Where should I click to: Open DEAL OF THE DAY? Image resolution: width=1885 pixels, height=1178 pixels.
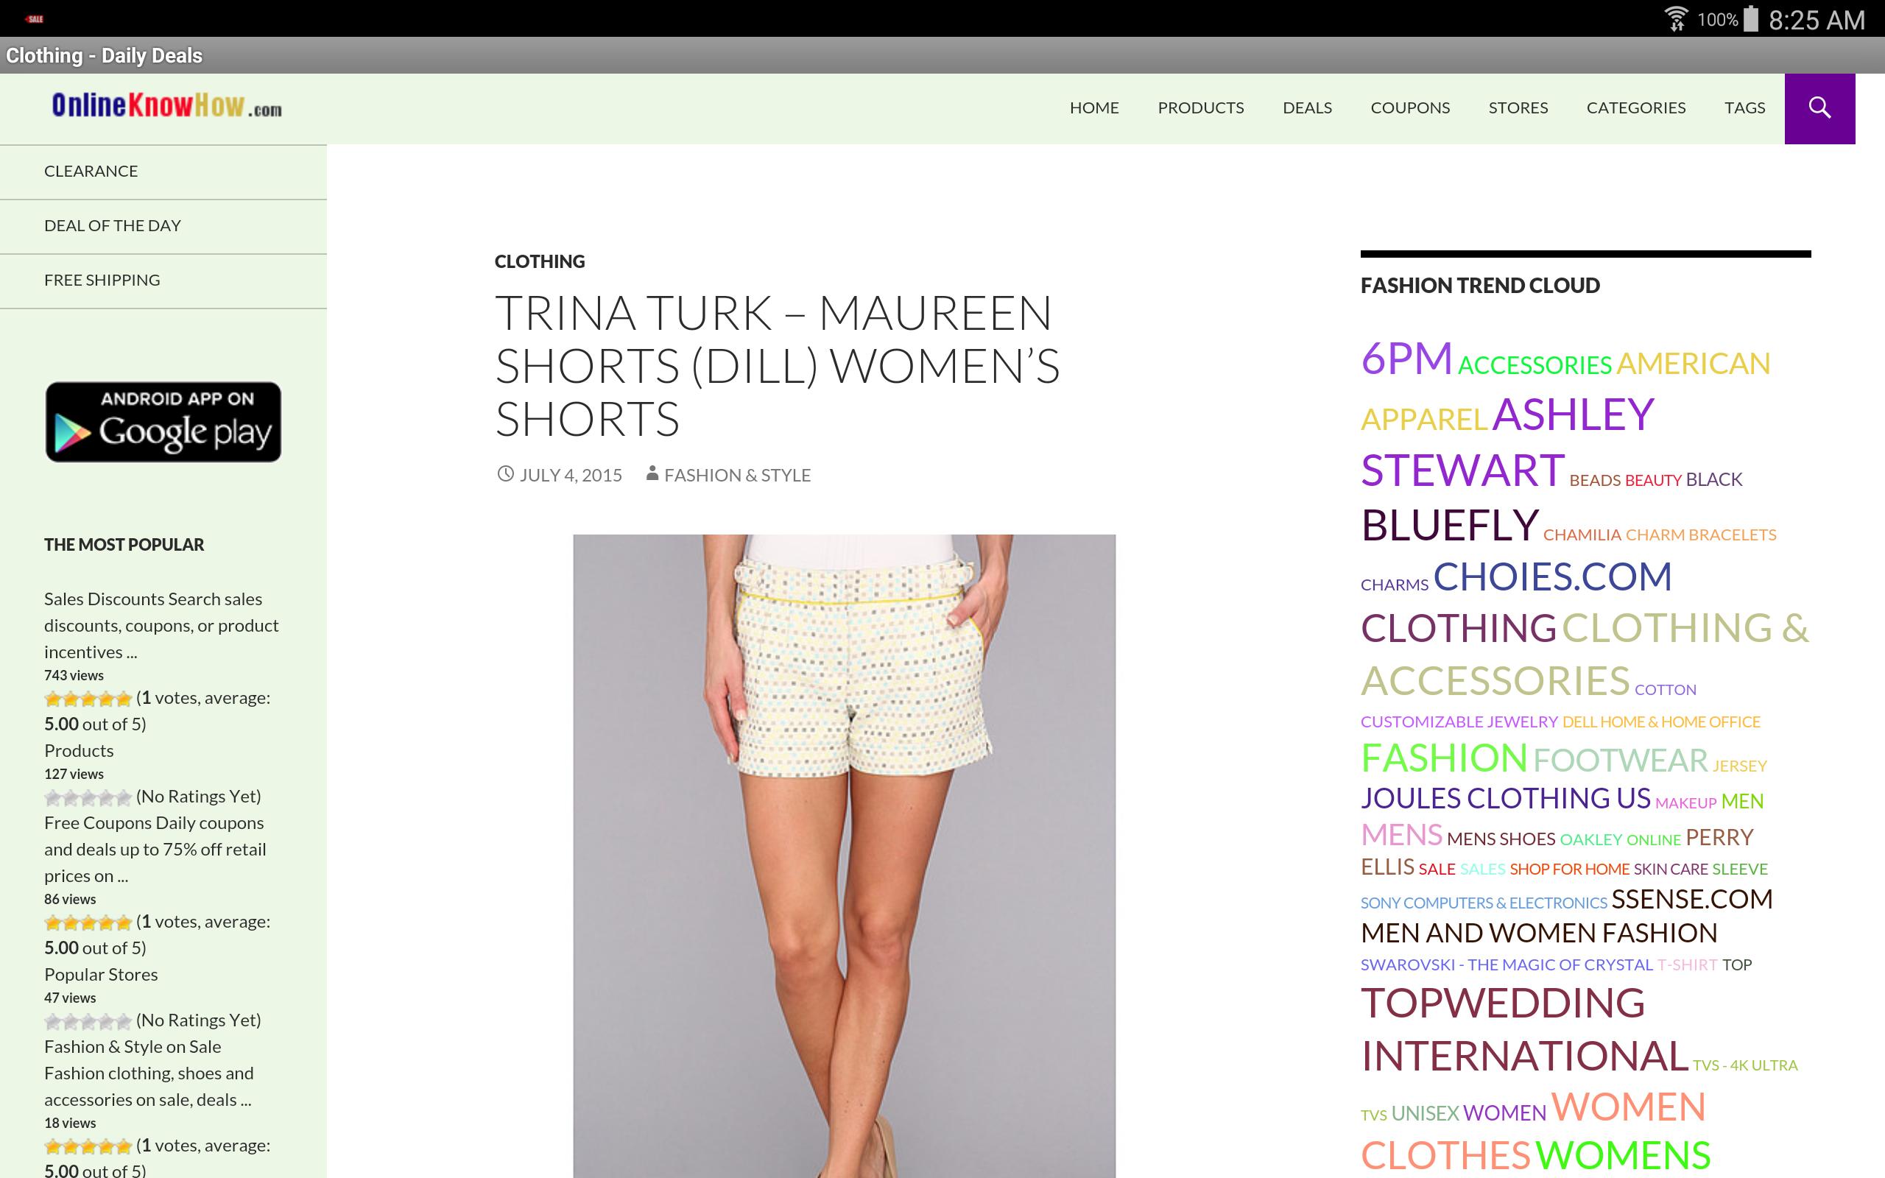[112, 225]
